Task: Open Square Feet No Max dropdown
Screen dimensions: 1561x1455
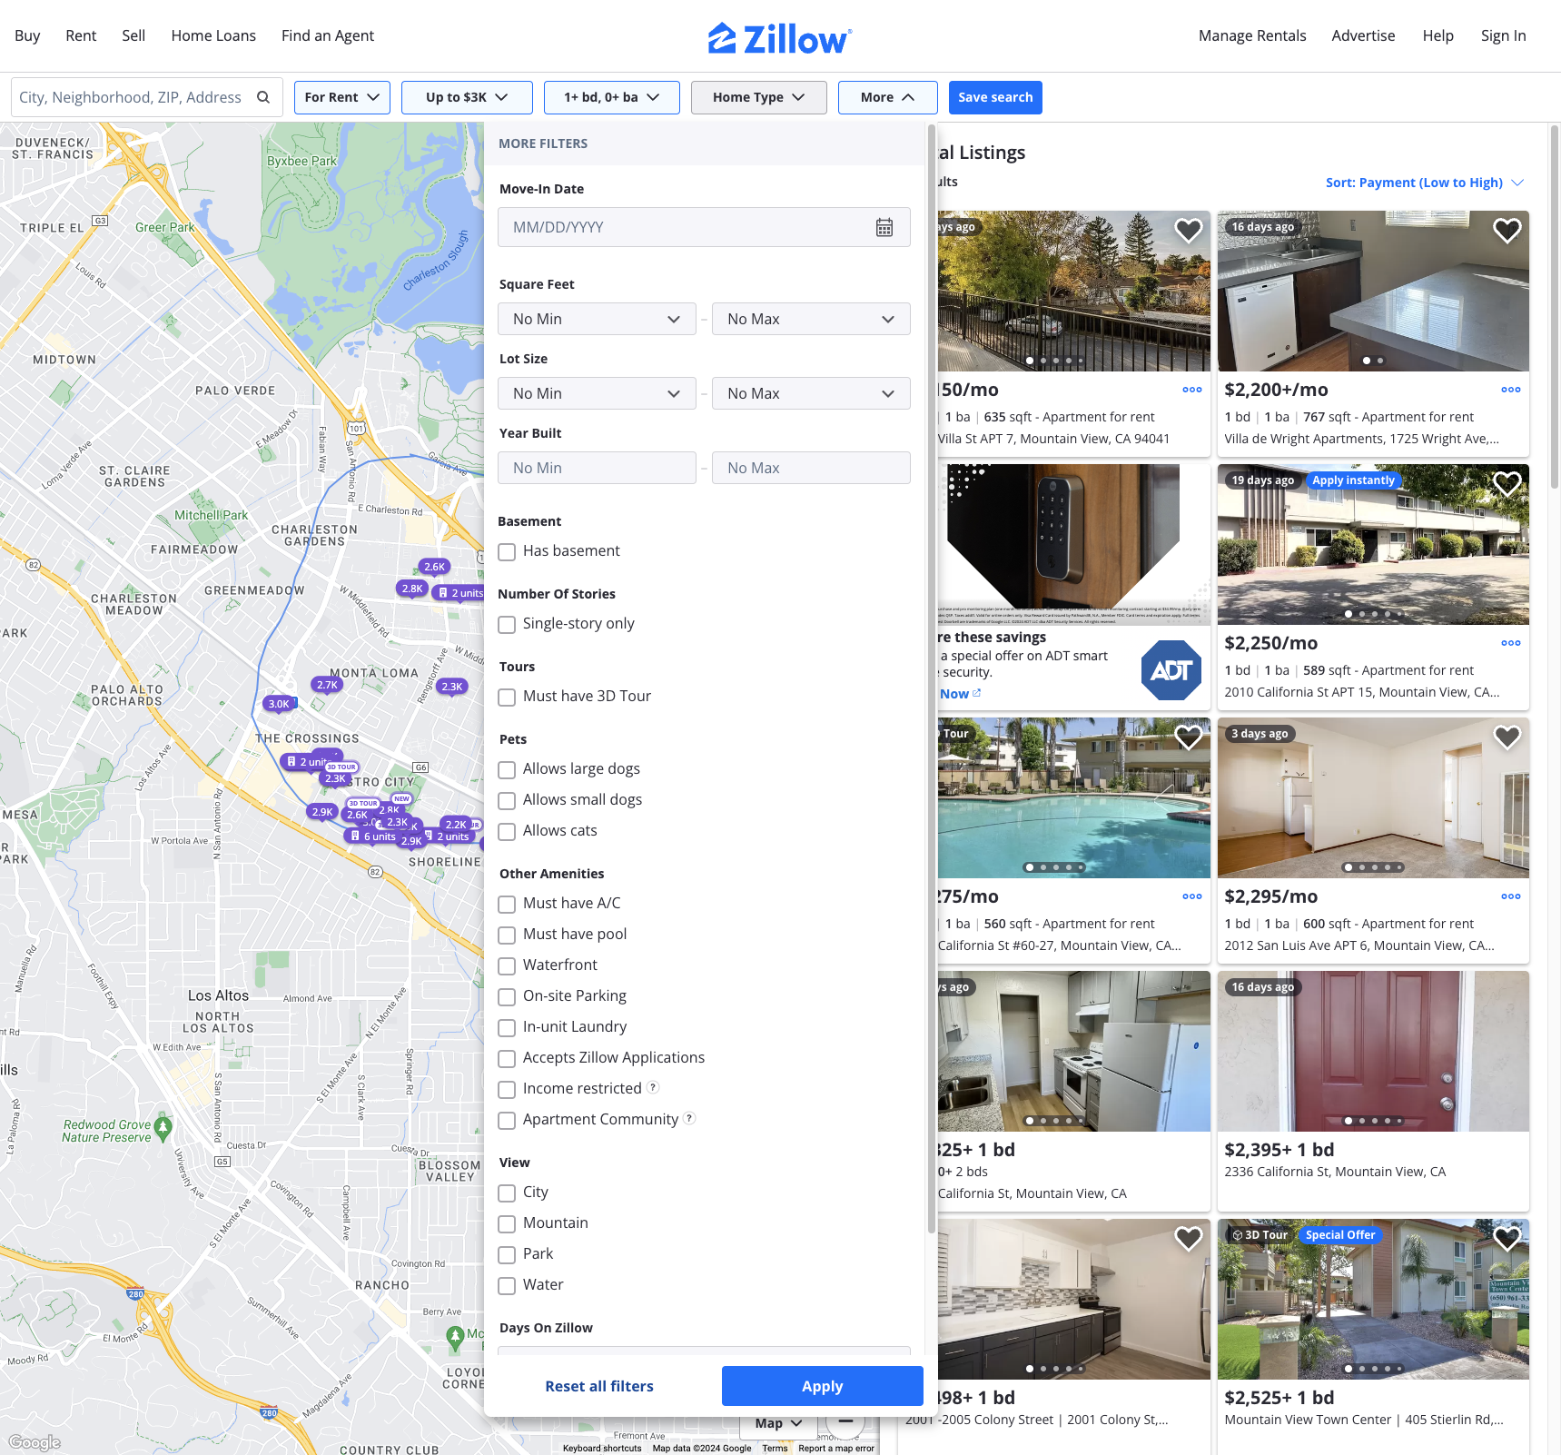Action: click(811, 319)
